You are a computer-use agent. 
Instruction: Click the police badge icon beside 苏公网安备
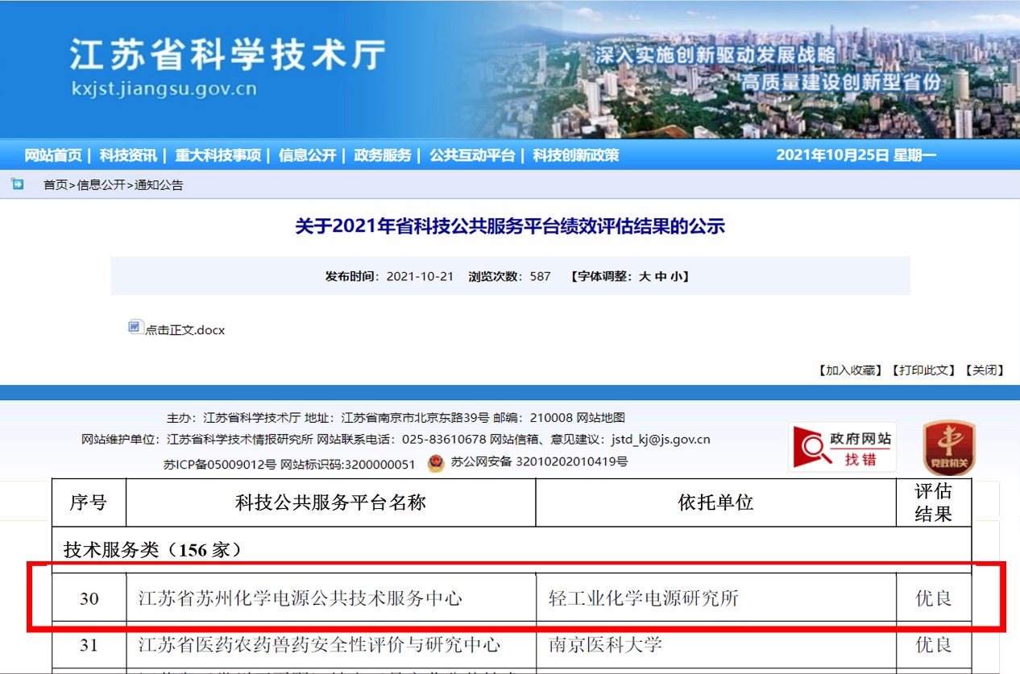click(435, 463)
